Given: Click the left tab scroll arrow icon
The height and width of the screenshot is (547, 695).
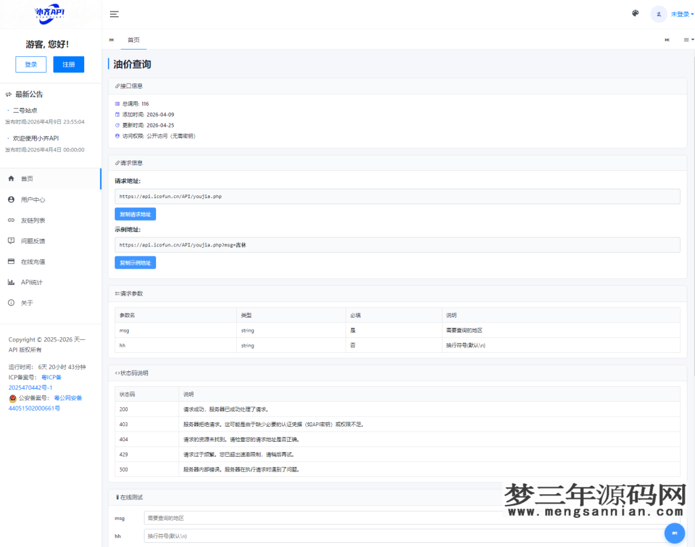Looking at the screenshot, I should pos(111,39).
